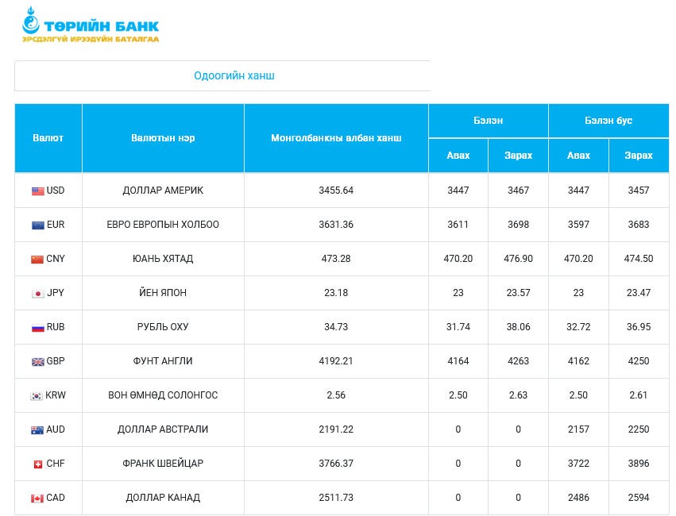676x516 pixels.
Task: Click KRW official rate 2.56
Action: click(336, 395)
